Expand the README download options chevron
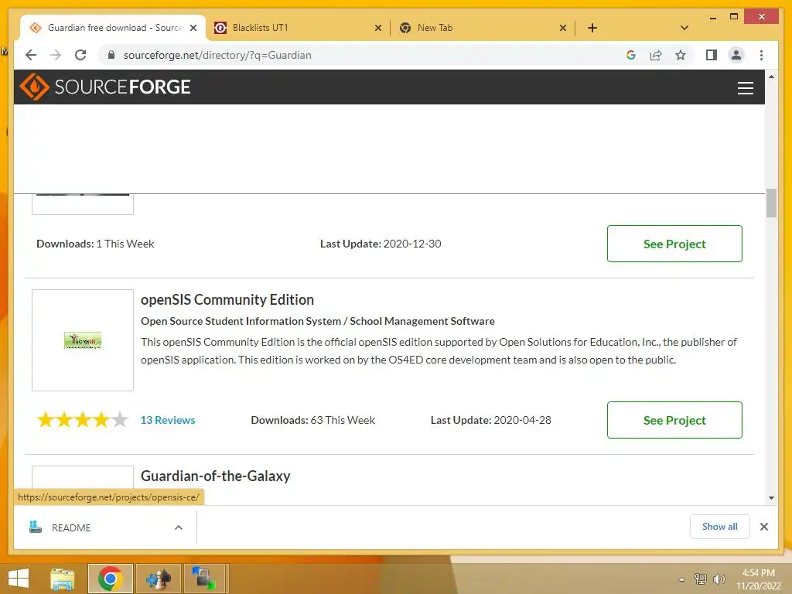The height and width of the screenshot is (594, 792). tap(179, 527)
